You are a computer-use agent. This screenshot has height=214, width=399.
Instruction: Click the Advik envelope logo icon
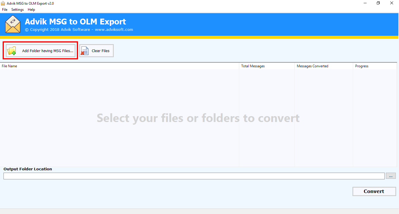pos(13,24)
